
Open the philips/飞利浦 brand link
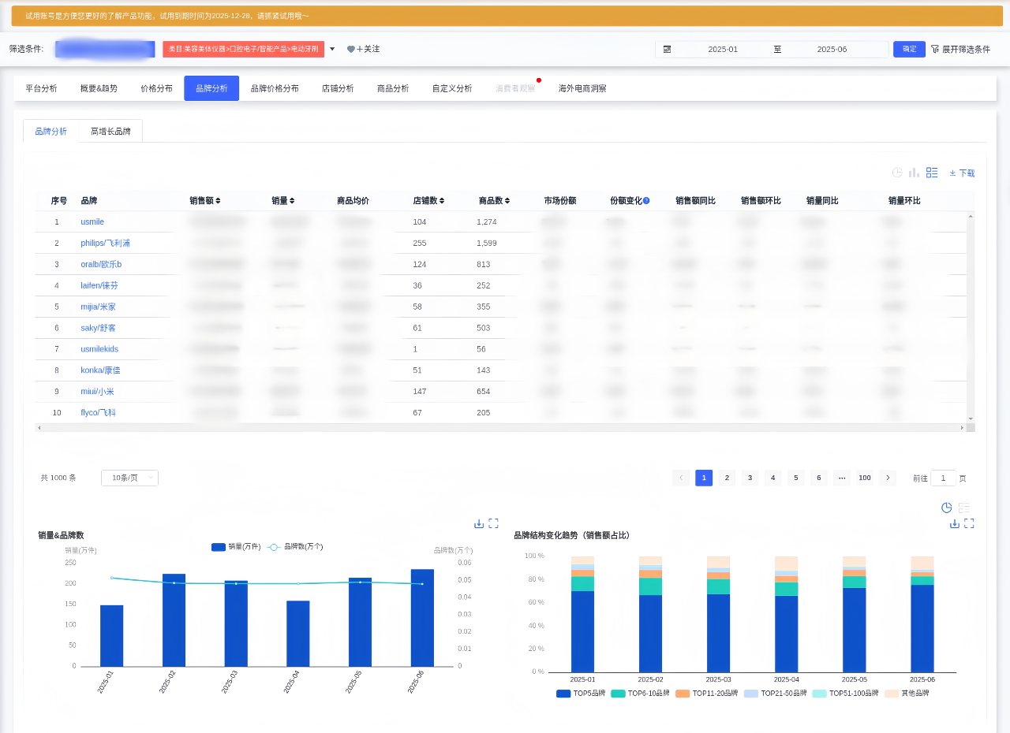[x=105, y=244]
